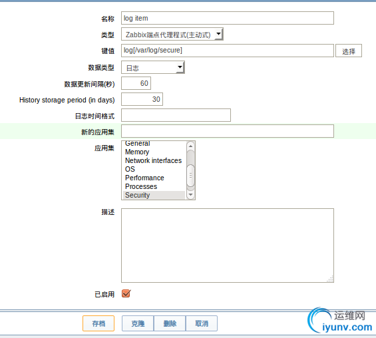The width and height of the screenshot is (376, 338).
Task: Click the applications list scroll up arrow
Action: pyautogui.click(x=190, y=146)
